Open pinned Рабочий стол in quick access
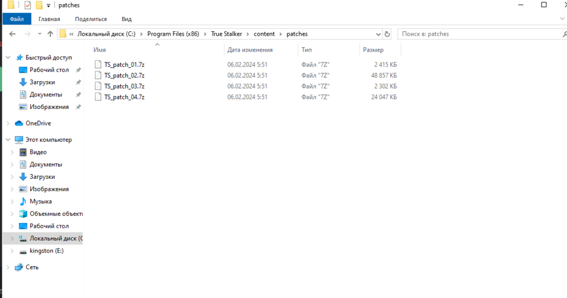567x298 pixels. 49,70
